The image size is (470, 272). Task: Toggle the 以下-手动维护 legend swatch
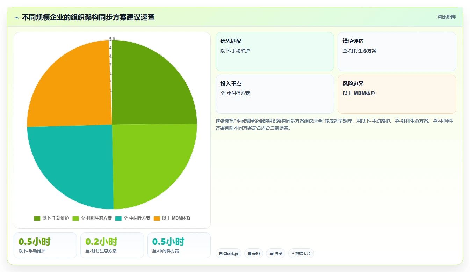pyautogui.click(x=37, y=218)
